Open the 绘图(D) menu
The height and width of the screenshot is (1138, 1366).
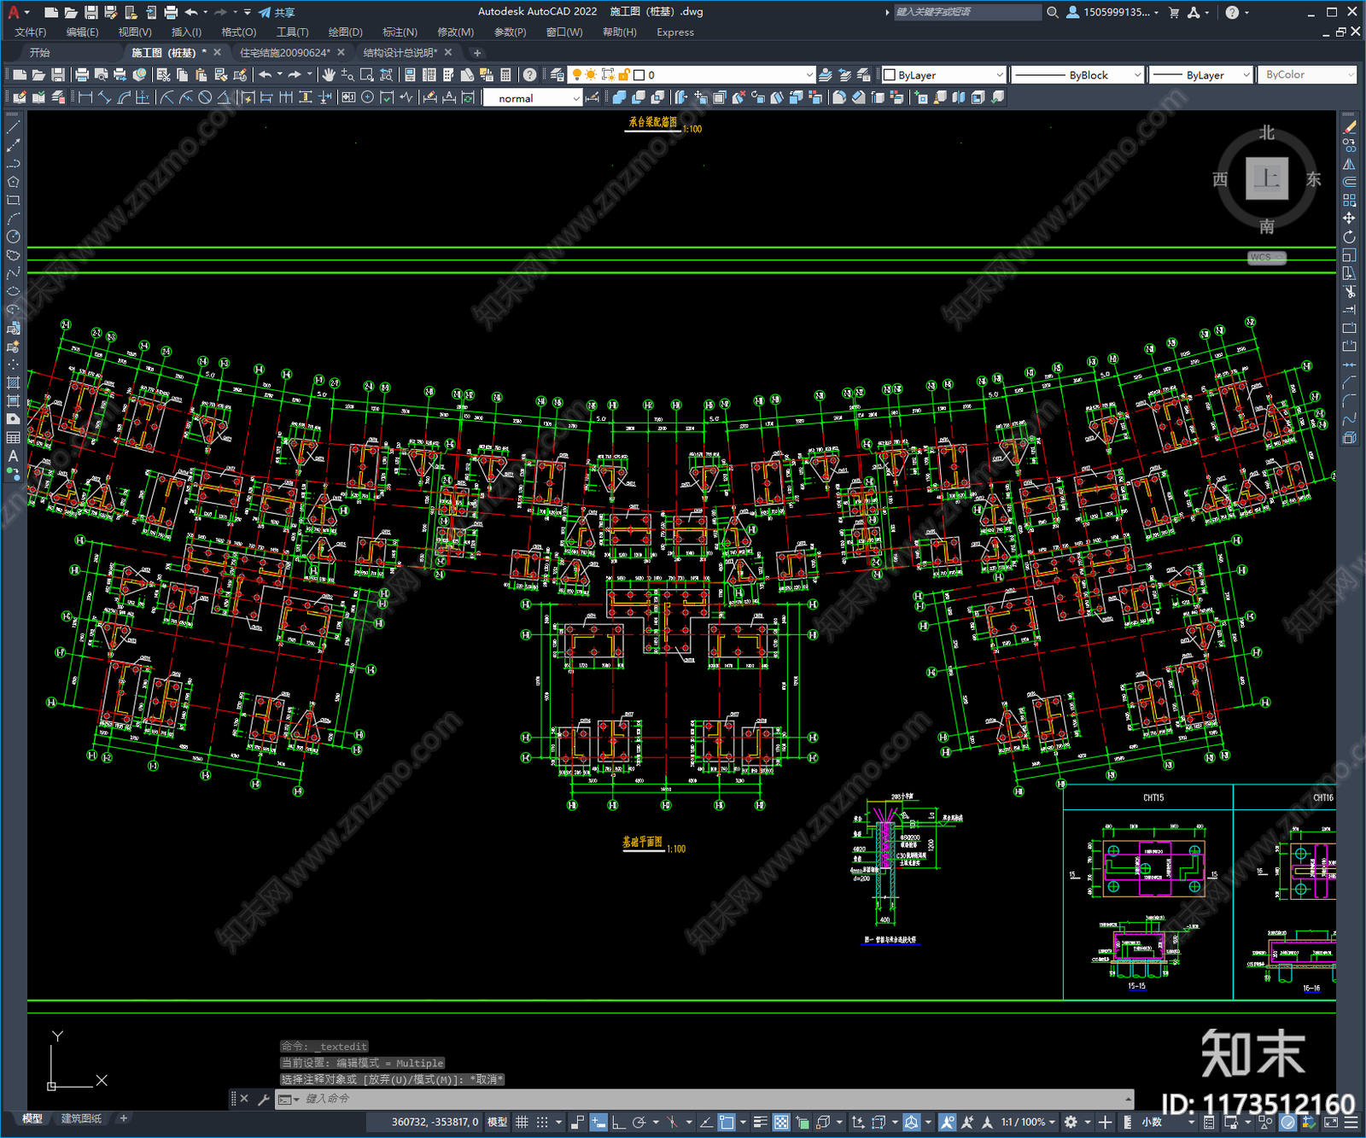coord(345,32)
